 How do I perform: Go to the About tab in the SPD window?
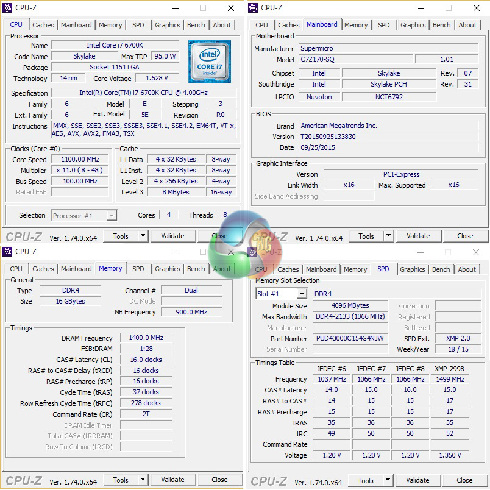click(467, 269)
